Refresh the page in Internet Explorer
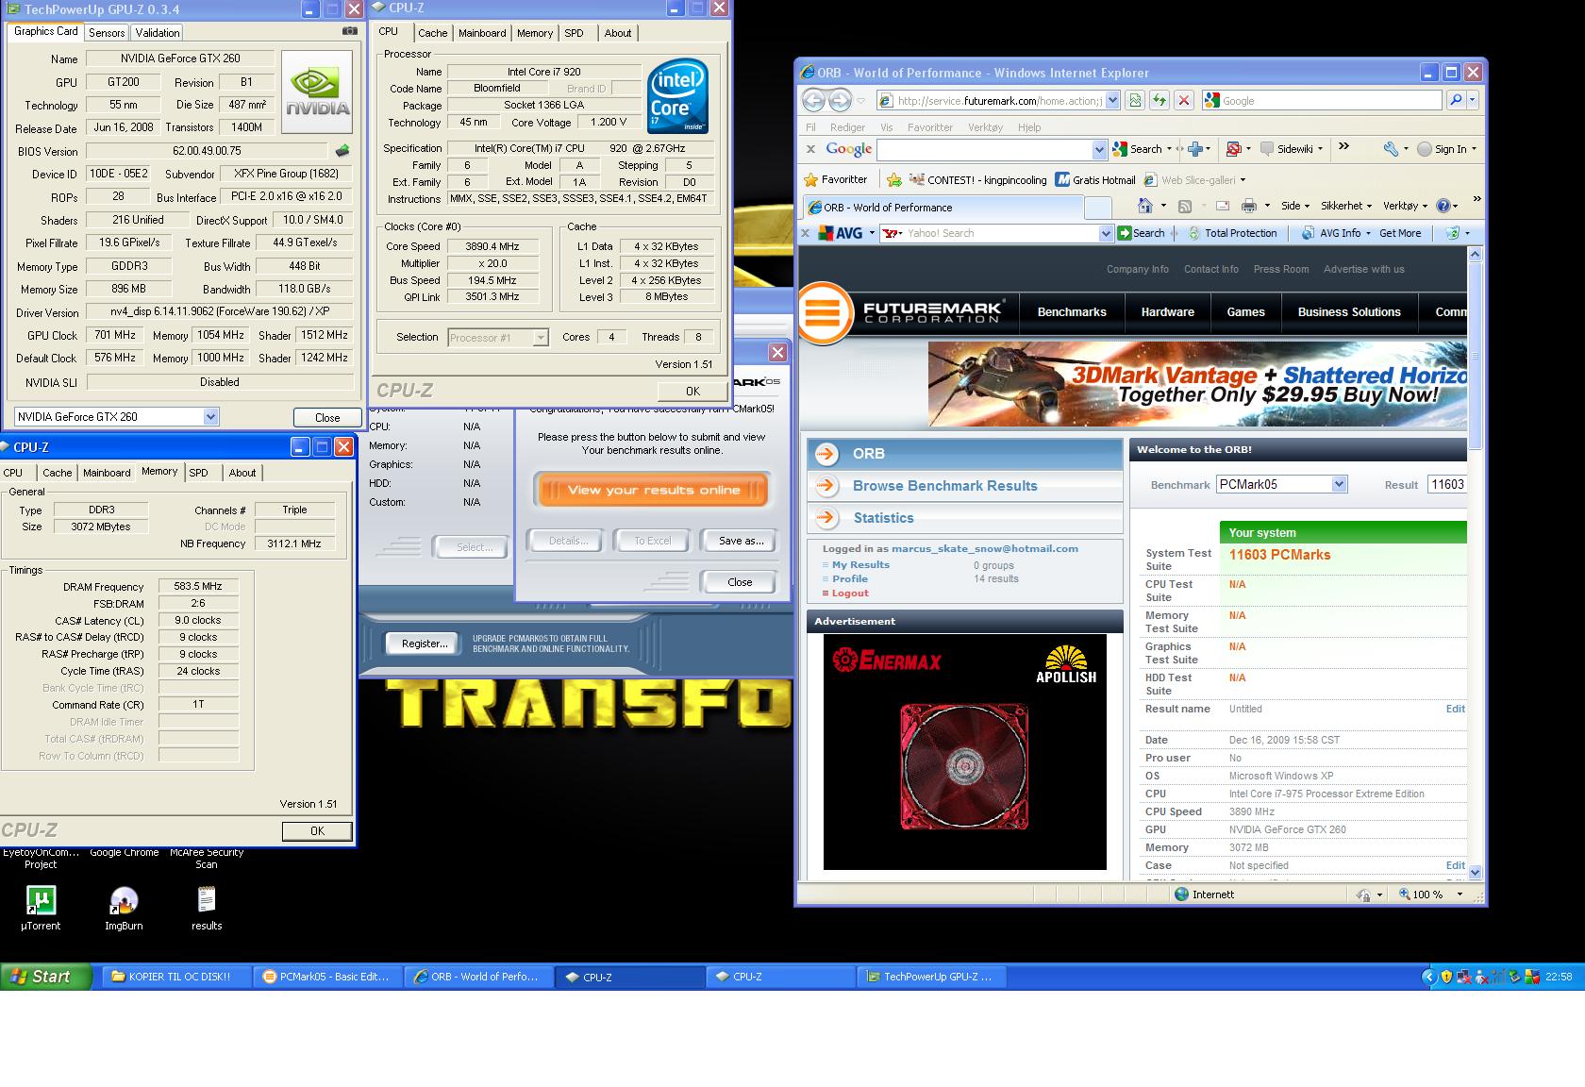1585x1087 pixels. click(1160, 100)
